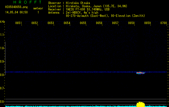
Task: Select the file name HI05040650.png
Action: [x=16, y=7]
